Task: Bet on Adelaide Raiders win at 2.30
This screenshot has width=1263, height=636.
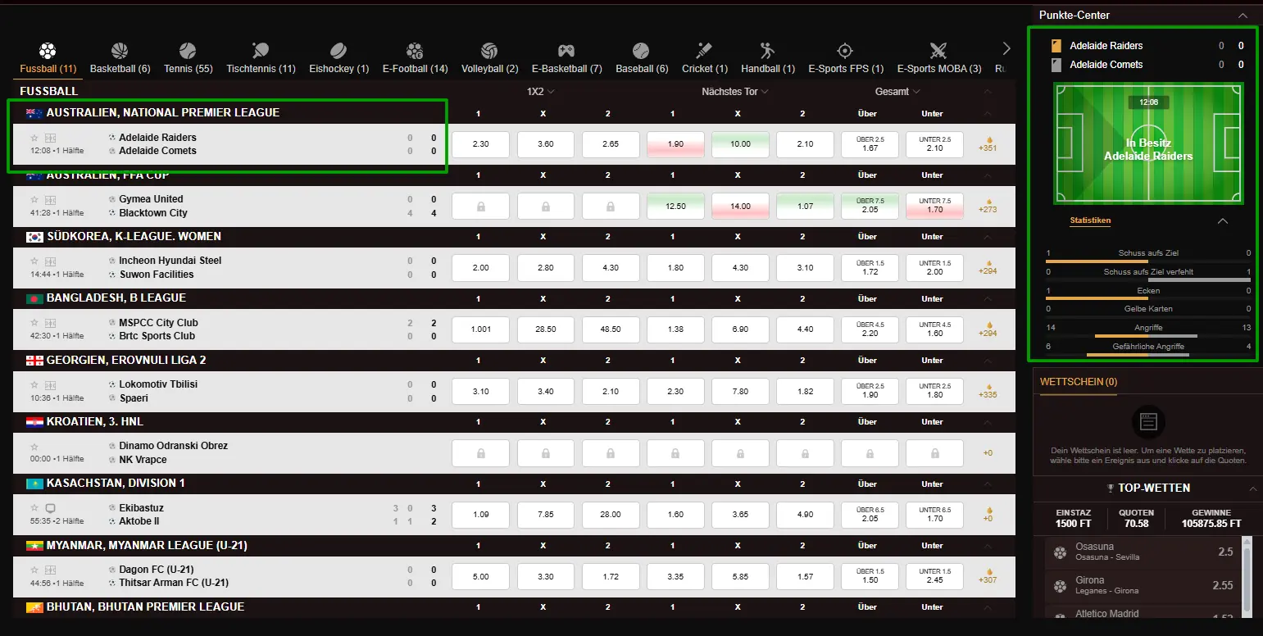Action: (481, 144)
